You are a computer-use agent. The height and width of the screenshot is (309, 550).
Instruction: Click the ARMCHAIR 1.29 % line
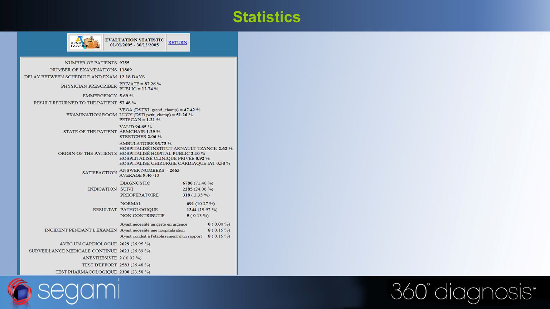pyautogui.click(x=140, y=132)
